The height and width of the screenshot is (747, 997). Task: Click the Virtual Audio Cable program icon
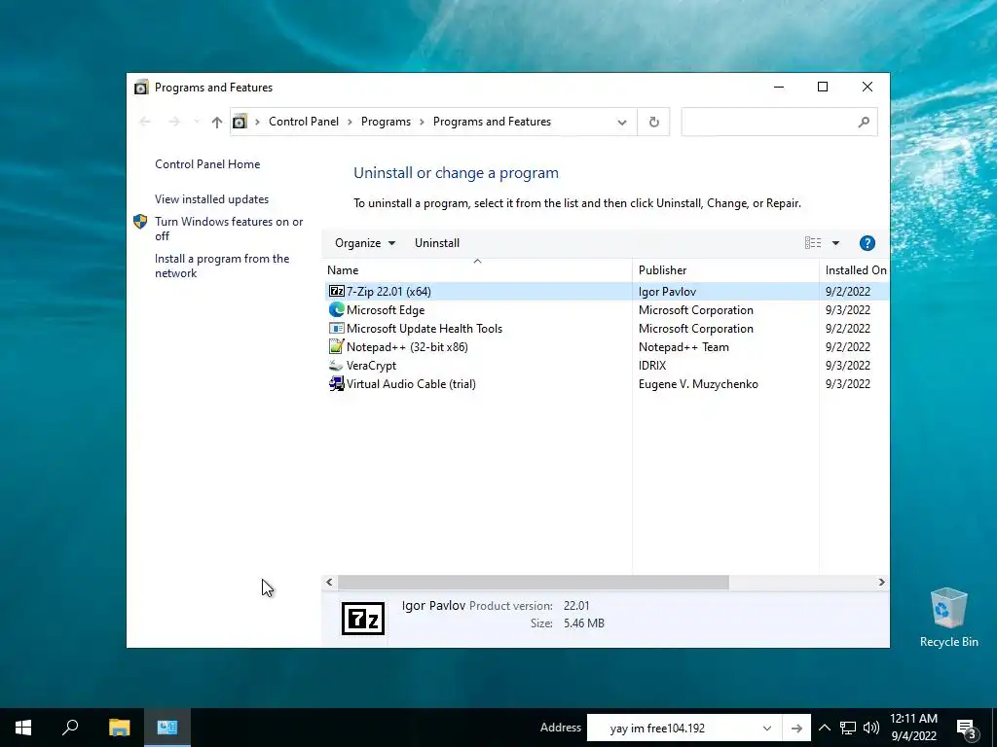(x=336, y=383)
